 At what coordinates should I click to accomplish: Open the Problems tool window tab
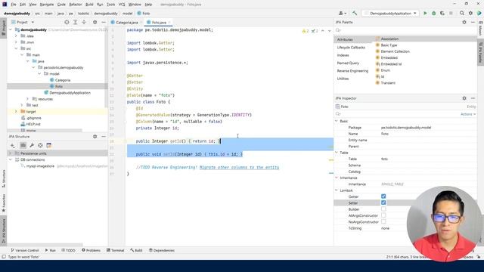click(x=91, y=250)
